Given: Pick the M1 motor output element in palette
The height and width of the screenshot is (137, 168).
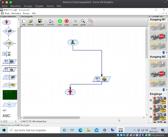Looking at the screenshot, I should [10, 62].
